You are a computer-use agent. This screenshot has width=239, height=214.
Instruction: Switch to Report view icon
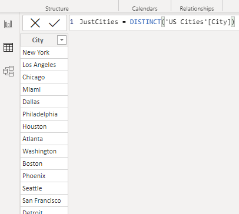pyautogui.click(x=8, y=24)
